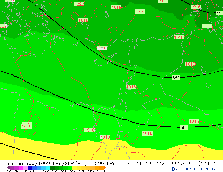The image size is (223, 172).
Task: Click the legend value 546
Action: (x=64, y=171)
